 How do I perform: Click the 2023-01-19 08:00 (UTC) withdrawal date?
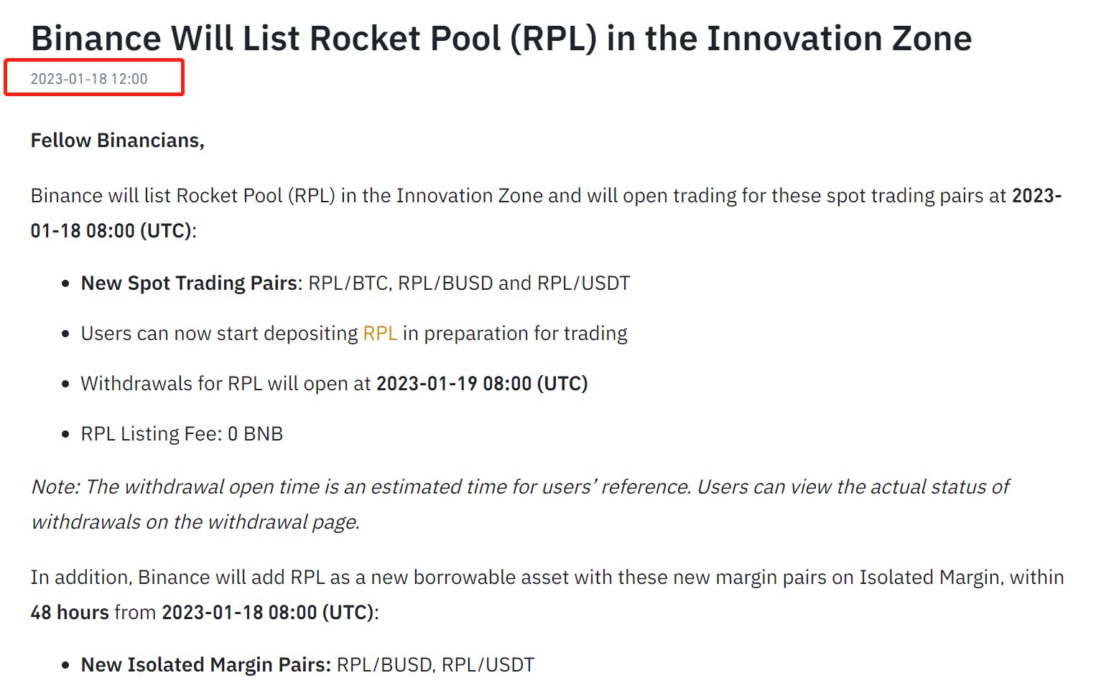coord(482,384)
